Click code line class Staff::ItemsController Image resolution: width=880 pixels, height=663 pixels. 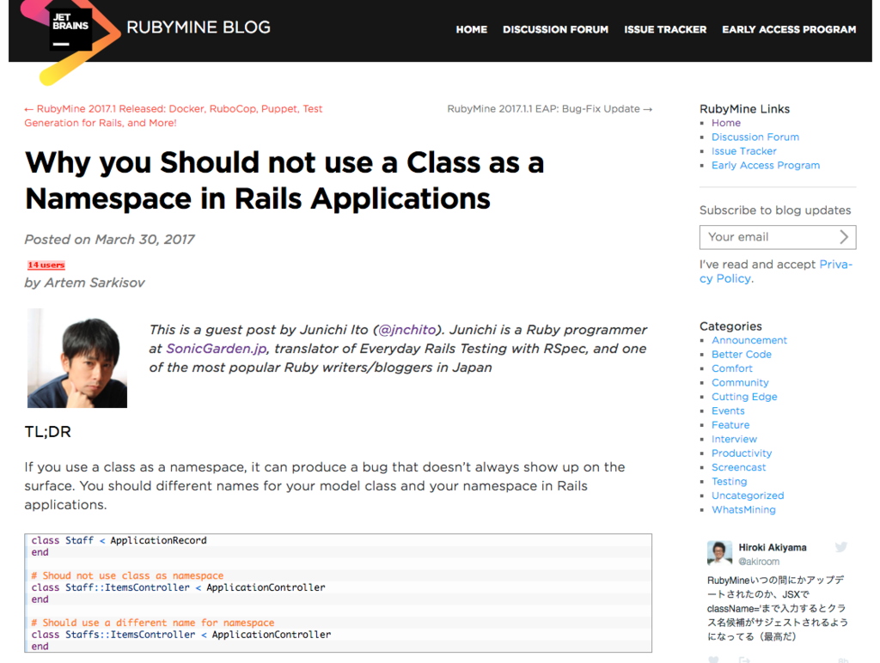point(178,587)
